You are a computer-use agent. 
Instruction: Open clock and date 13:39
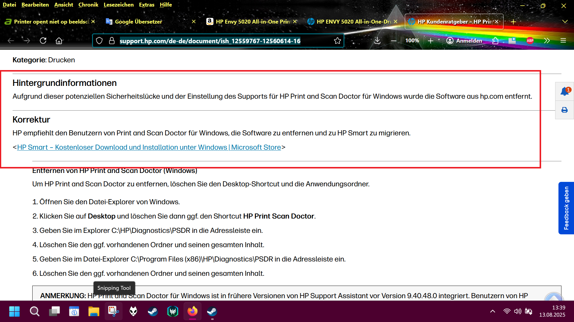[x=552, y=311]
